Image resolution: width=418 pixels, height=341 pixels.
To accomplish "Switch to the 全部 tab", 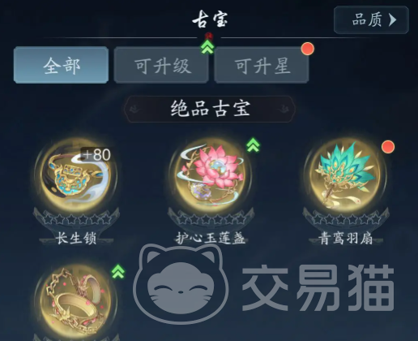I will tap(62, 65).
